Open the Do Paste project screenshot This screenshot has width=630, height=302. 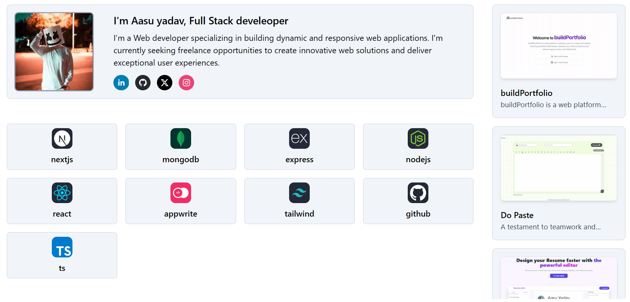click(559, 168)
